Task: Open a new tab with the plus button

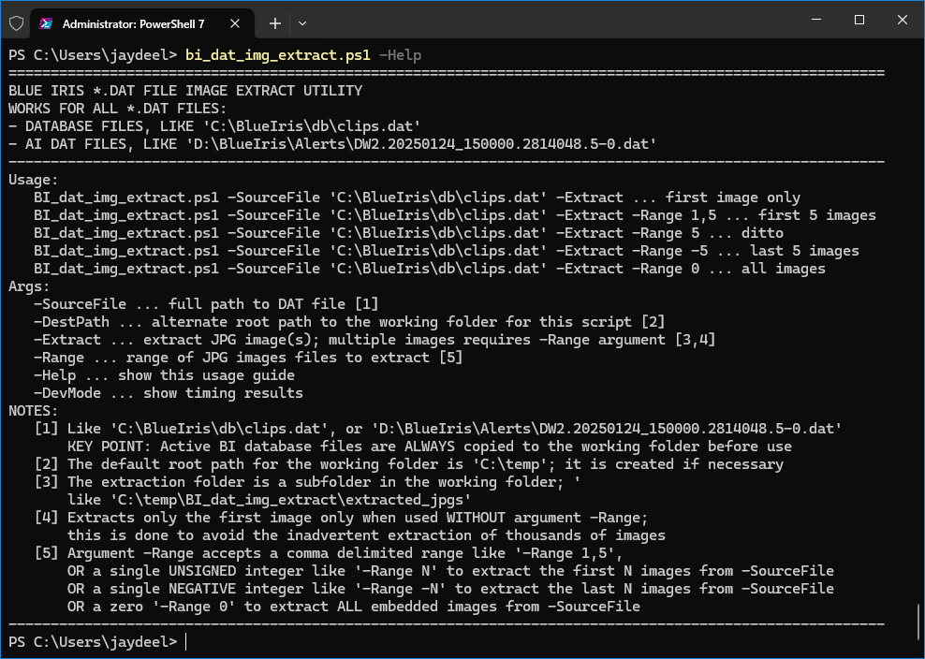Action: 275,23
